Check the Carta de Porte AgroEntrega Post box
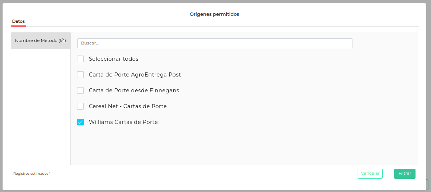The image size is (431, 192). pyautogui.click(x=80, y=75)
